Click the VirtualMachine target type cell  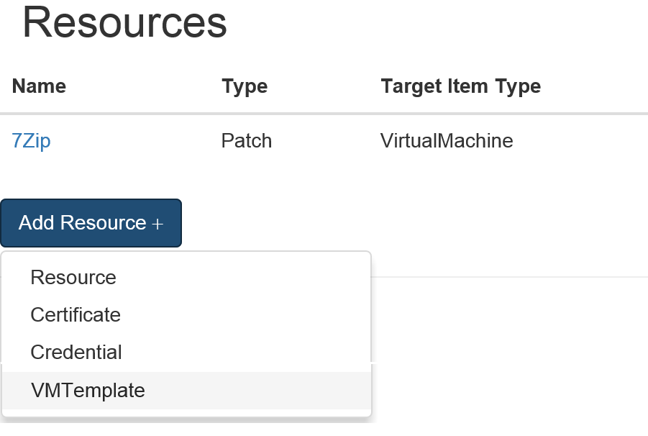tap(446, 141)
